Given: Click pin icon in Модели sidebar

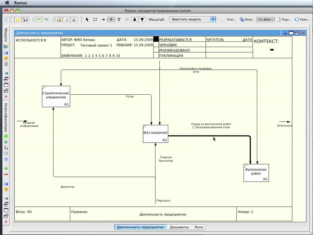Looking at the screenshot, I should point(6,73).
